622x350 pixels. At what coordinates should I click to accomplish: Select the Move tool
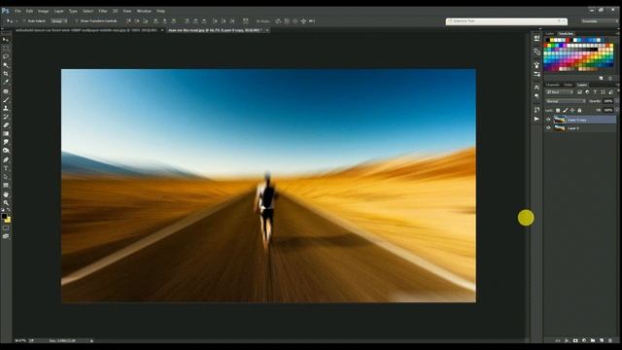6,40
